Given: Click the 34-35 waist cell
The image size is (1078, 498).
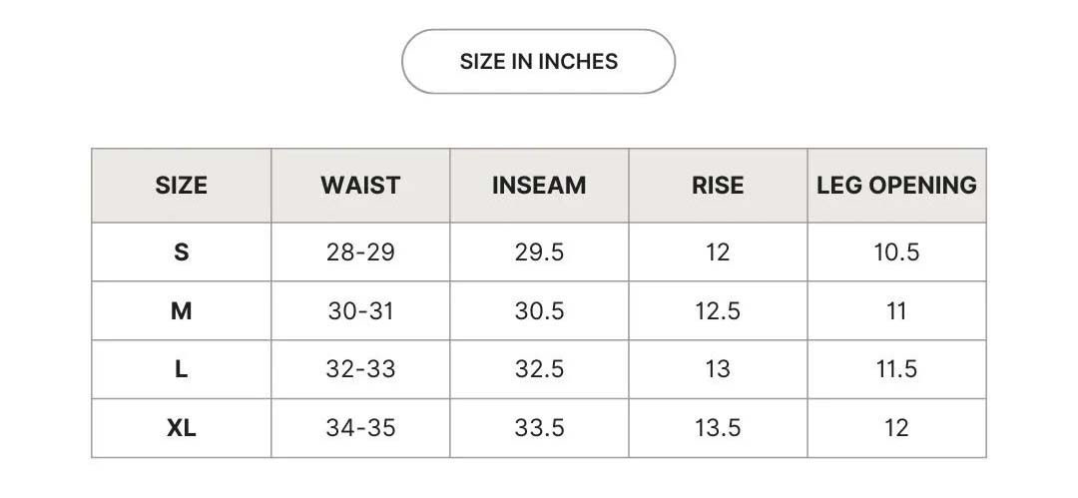Looking at the screenshot, I should pos(360,428).
